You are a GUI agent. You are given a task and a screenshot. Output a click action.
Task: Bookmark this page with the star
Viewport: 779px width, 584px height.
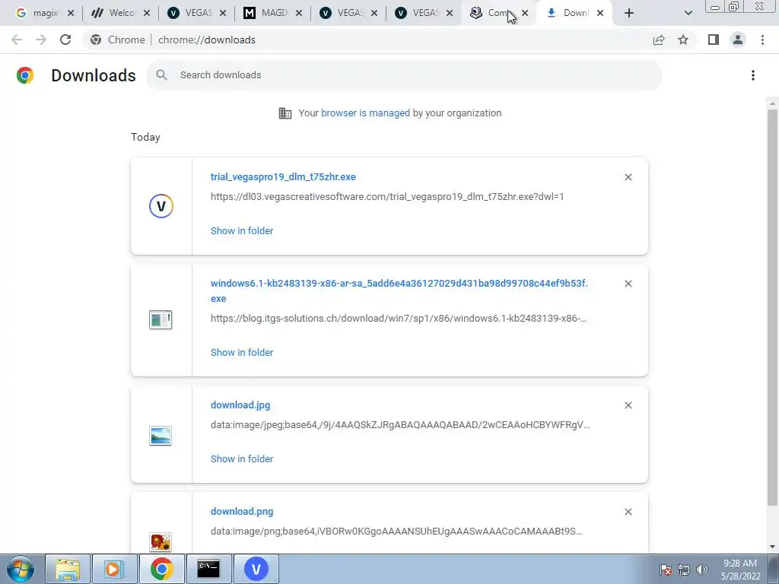[x=683, y=40]
